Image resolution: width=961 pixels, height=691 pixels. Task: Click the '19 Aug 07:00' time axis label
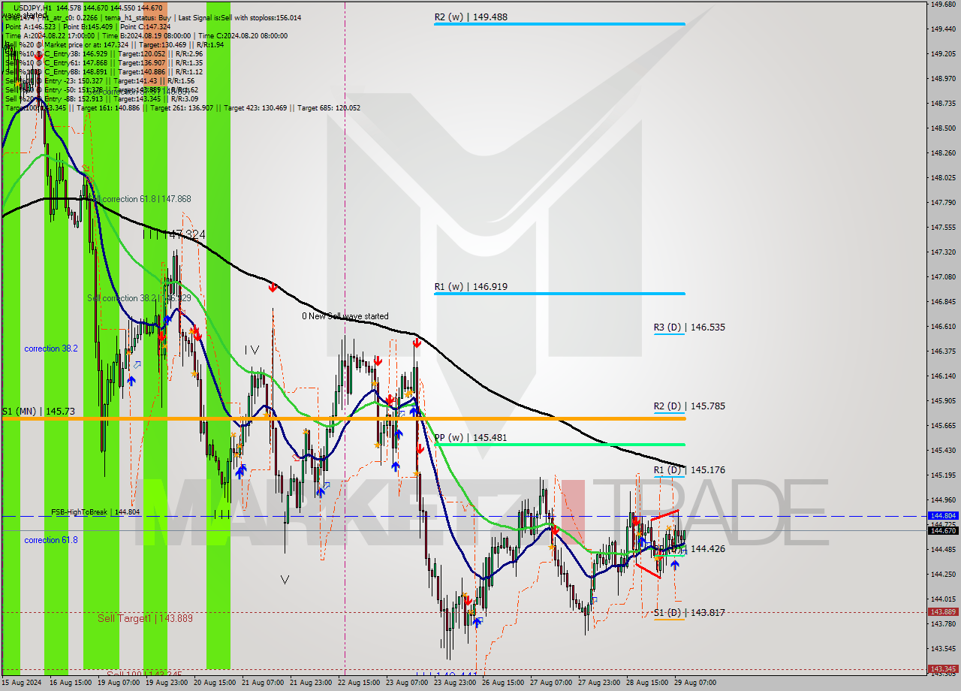click(120, 683)
